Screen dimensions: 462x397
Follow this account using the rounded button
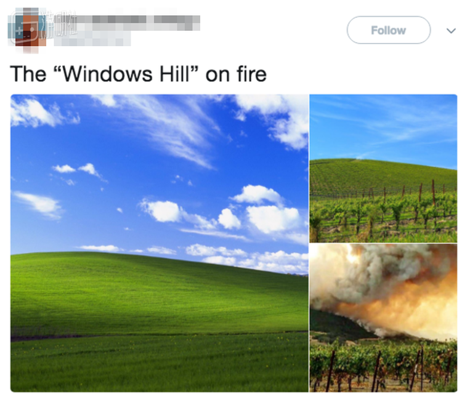click(388, 30)
